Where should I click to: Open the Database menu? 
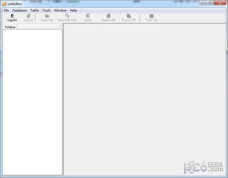(19, 10)
